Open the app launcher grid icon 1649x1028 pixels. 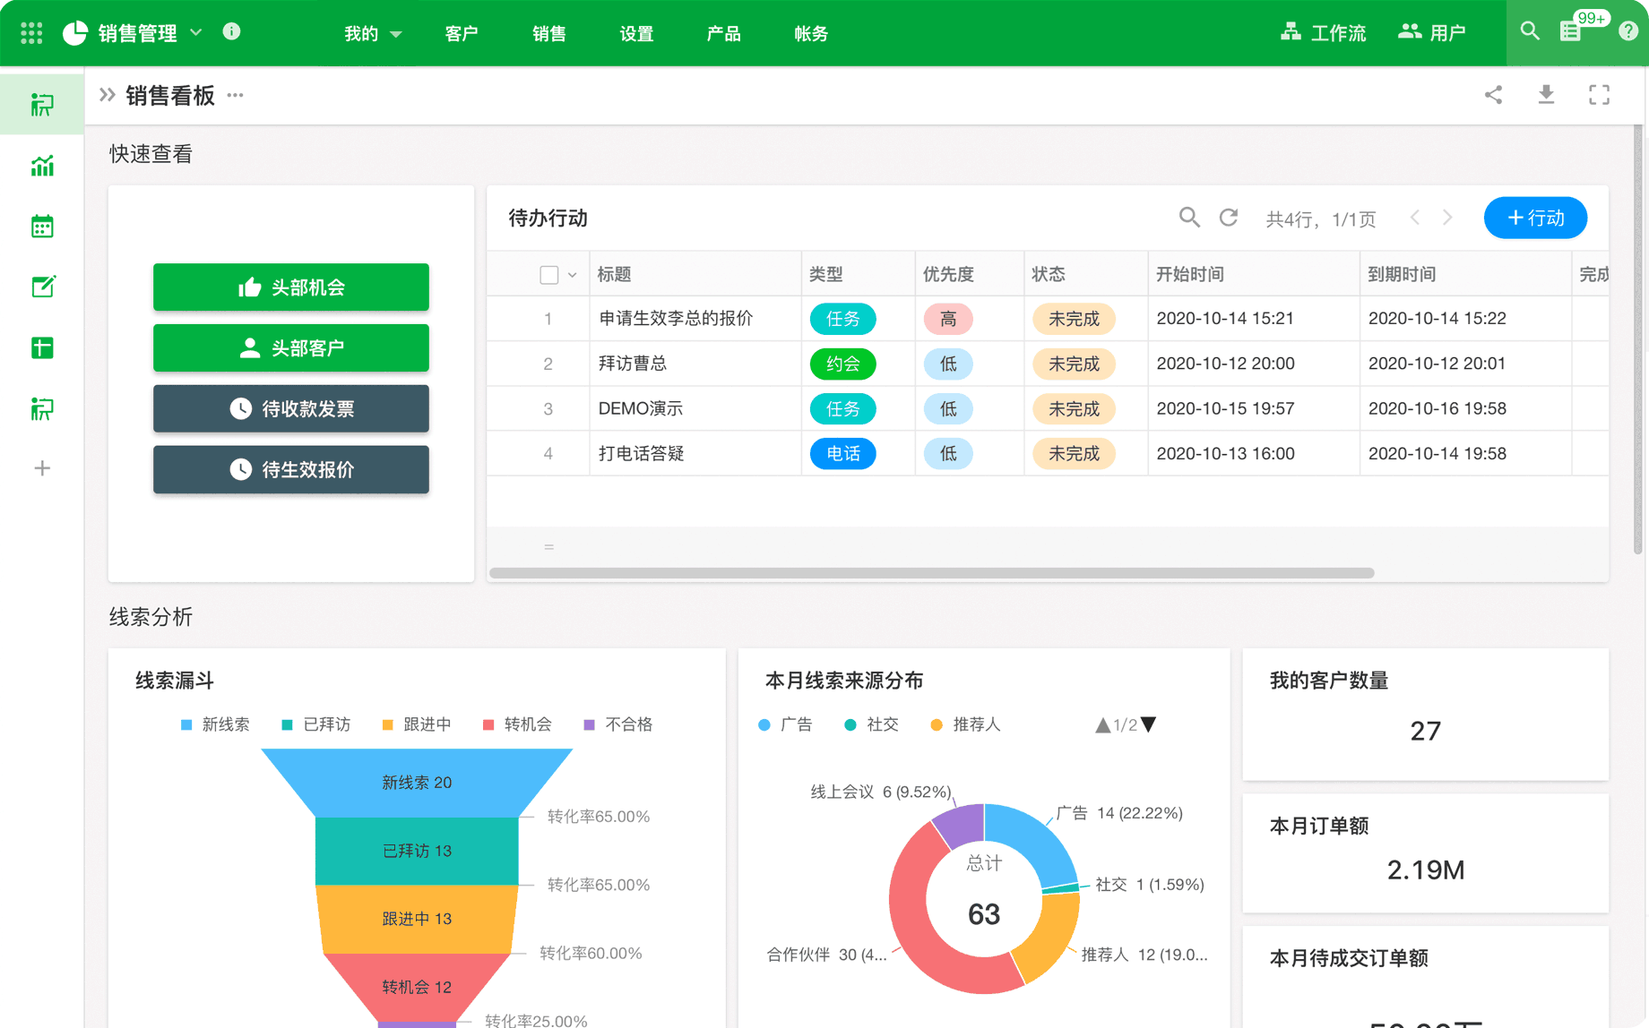31,33
